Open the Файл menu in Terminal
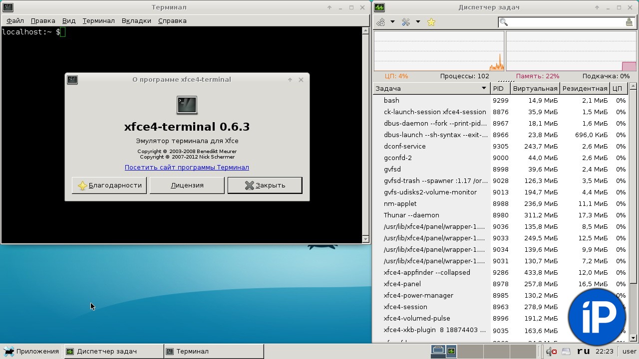 15,20
